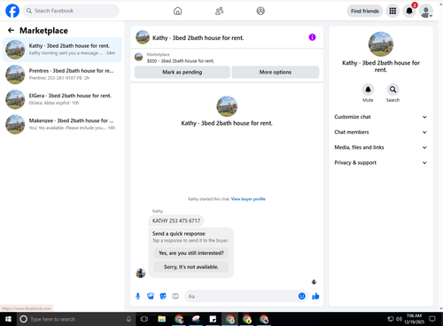Expand Chat members section
443x326 pixels.
point(380,132)
